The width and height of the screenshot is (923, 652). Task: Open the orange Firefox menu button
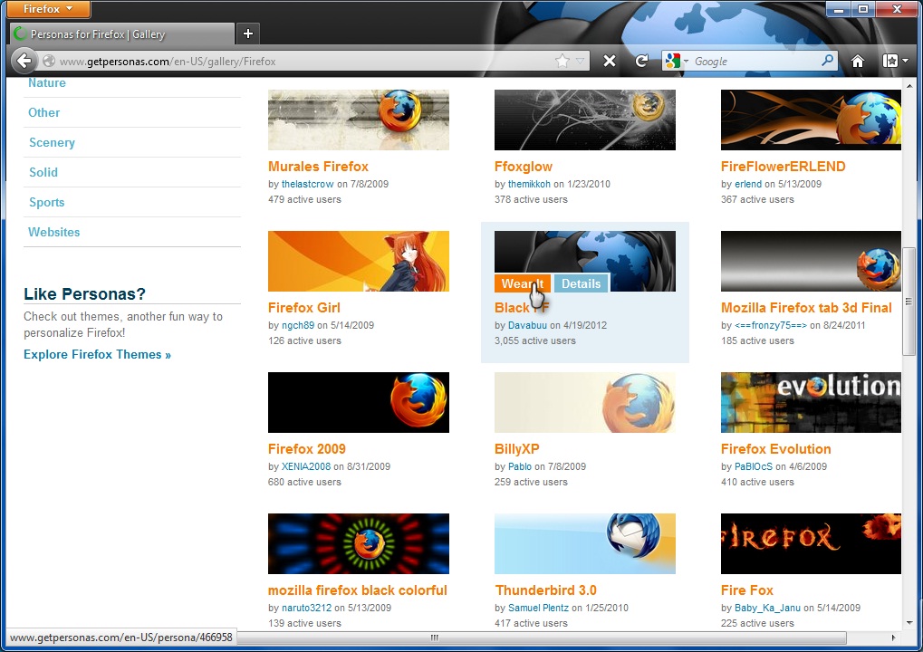[49, 9]
